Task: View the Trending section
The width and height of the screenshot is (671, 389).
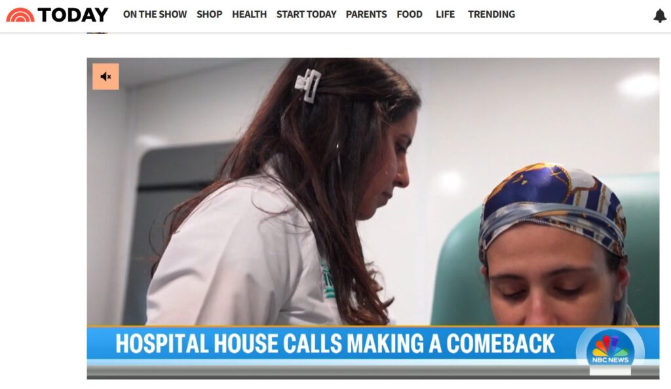Action: click(x=491, y=14)
